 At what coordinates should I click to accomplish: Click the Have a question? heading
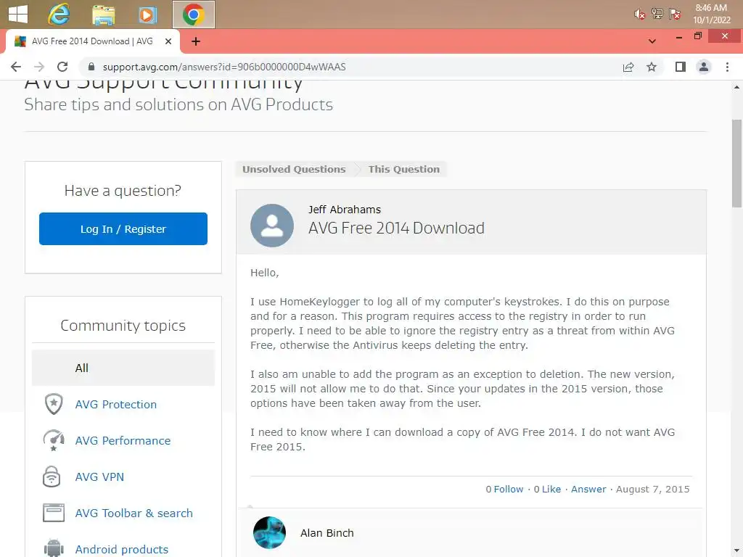click(x=123, y=191)
